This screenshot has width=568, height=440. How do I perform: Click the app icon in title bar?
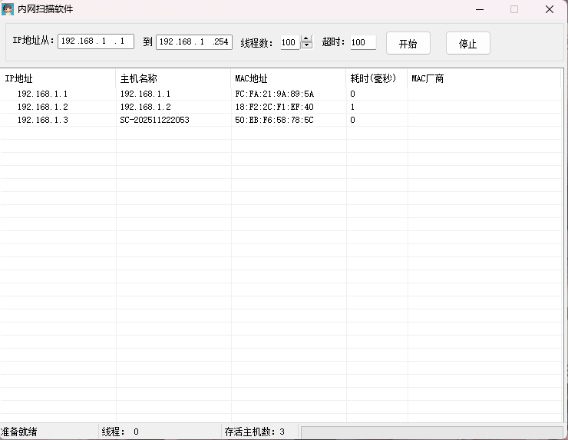(x=8, y=9)
